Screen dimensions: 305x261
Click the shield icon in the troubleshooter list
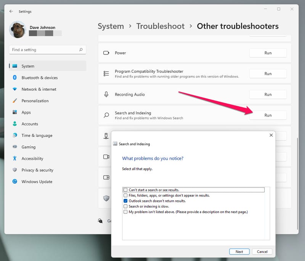106,198
